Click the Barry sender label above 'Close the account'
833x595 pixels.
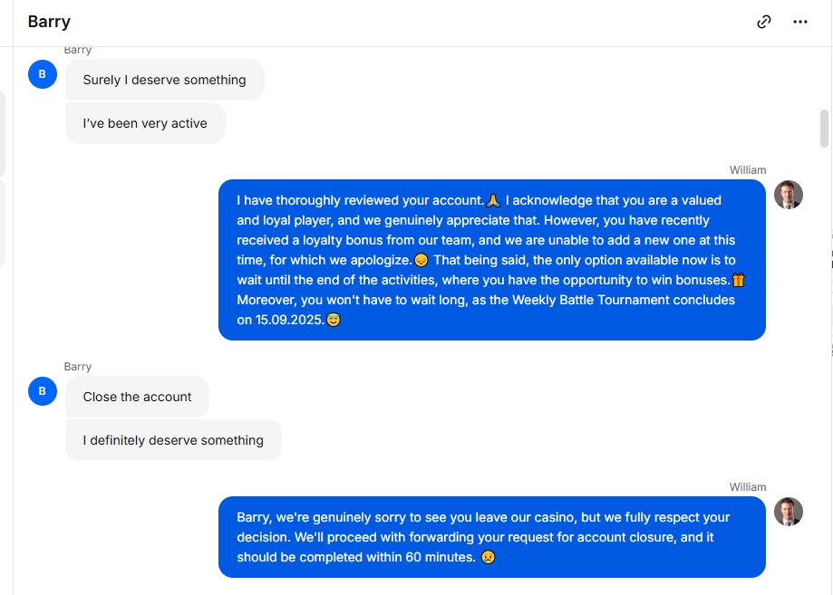point(78,366)
